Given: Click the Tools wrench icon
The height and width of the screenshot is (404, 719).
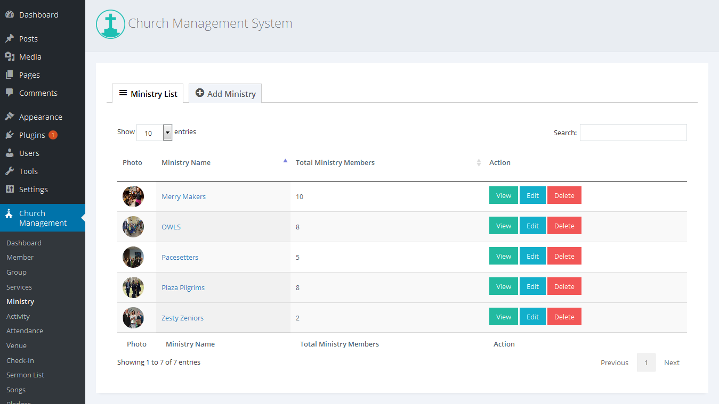Looking at the screenshot, I should (x=9, y=171).
